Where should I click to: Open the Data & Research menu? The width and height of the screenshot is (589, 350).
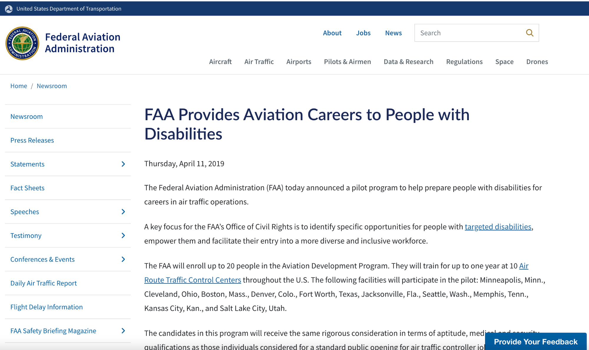point(408,62)
